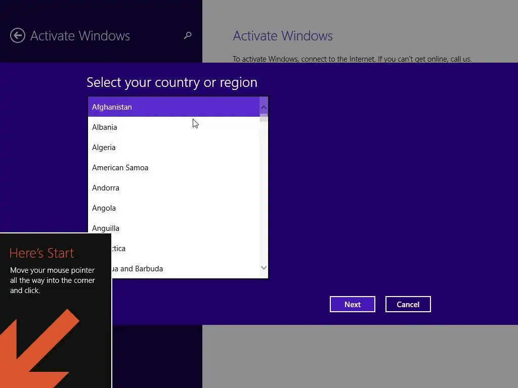Click the list's scroll up arrow
Image resolution: width=518 pixels, height=388 pixels.
point(264,107)
